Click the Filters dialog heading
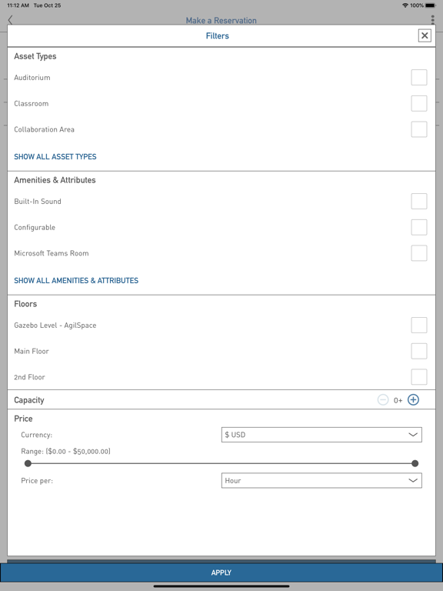443x591 pixels. point(218,36)
